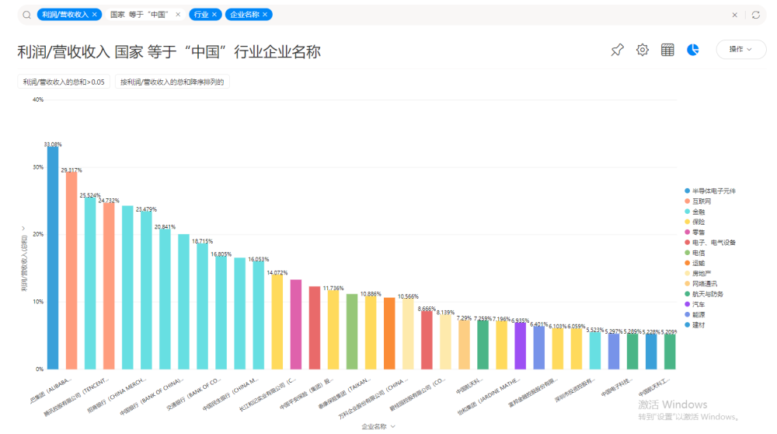Select the 10.566% pale yellow bar
Image resolution: width=777 pixels, height=434 pixels.
pyautogui.click(x=408, y=334)
